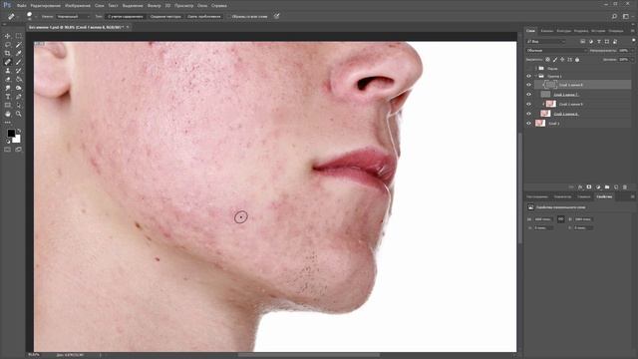Filter layers by pixel layers
Viewport: 638px width, 359px height.
click(x=582, y=42)
